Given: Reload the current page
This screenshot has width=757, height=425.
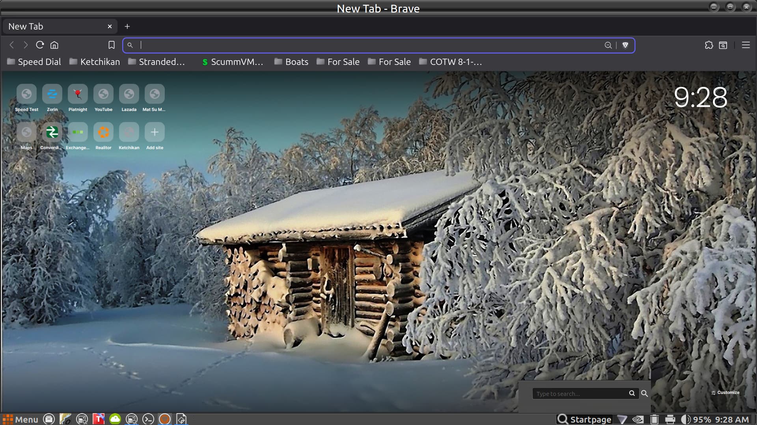Looking at the screenshot, I should pos(40,45).
